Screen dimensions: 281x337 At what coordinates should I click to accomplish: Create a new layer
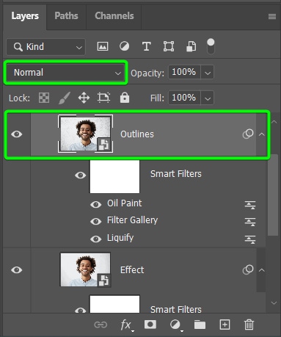(x=225, y=325)
